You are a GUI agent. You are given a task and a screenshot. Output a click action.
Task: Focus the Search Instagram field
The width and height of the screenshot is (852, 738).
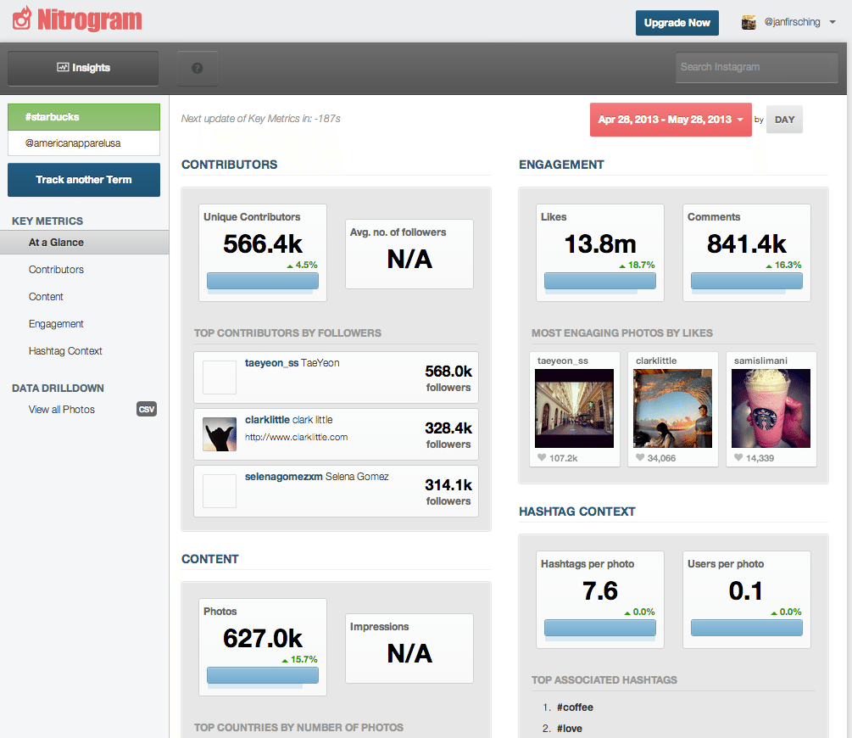tap(756, 67)
